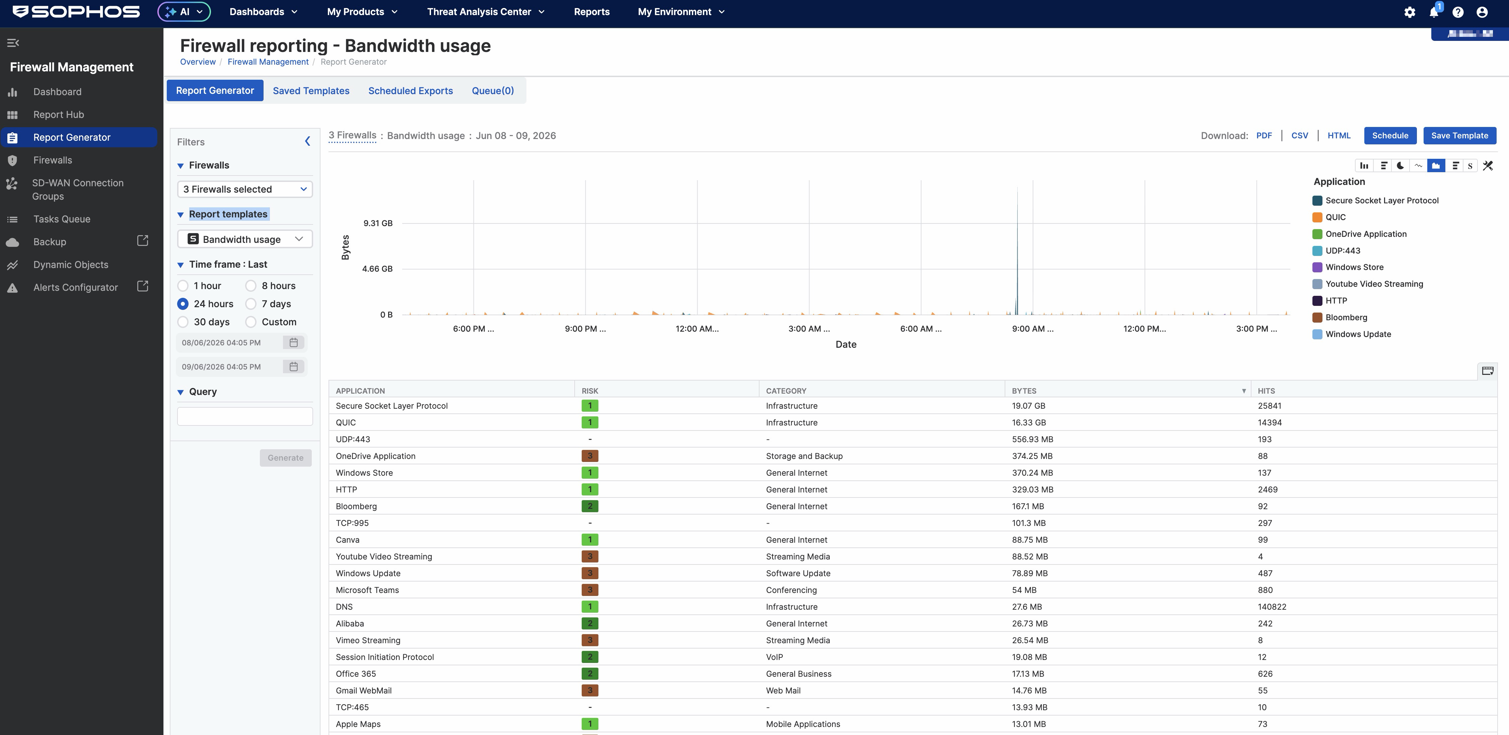
Task: Open Dynamic Objects in sidebar
Action: click(71, 265)
